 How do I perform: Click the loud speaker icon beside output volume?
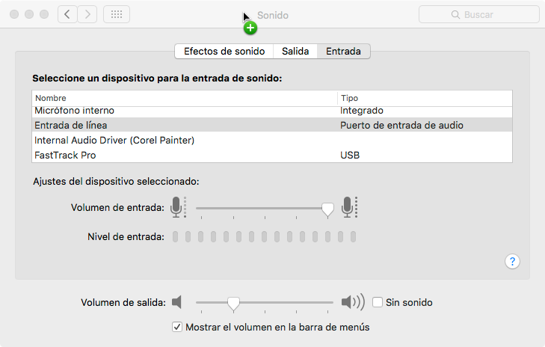(x=353, y=302)
